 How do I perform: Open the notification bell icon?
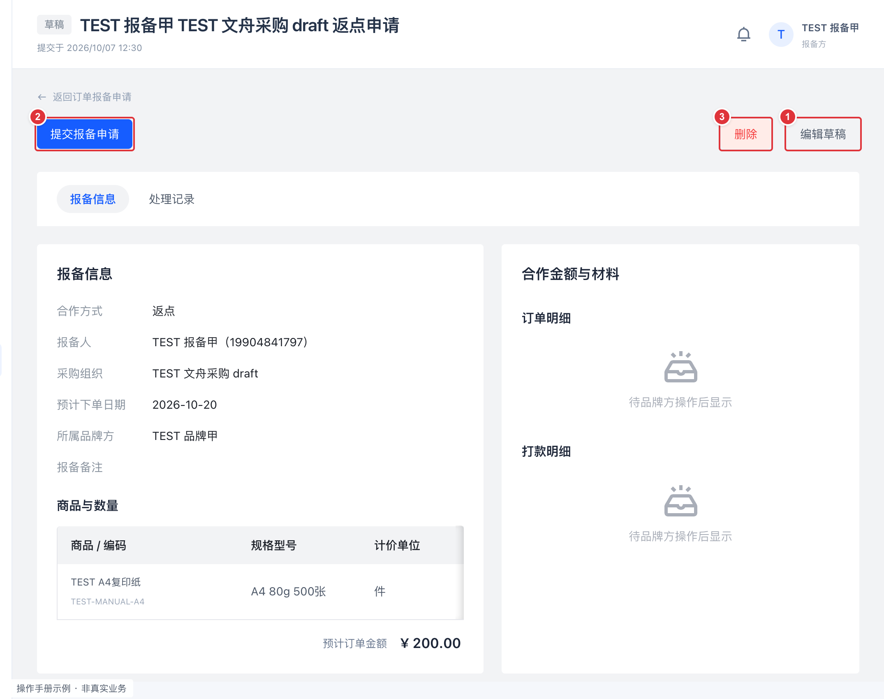[743, 35]
